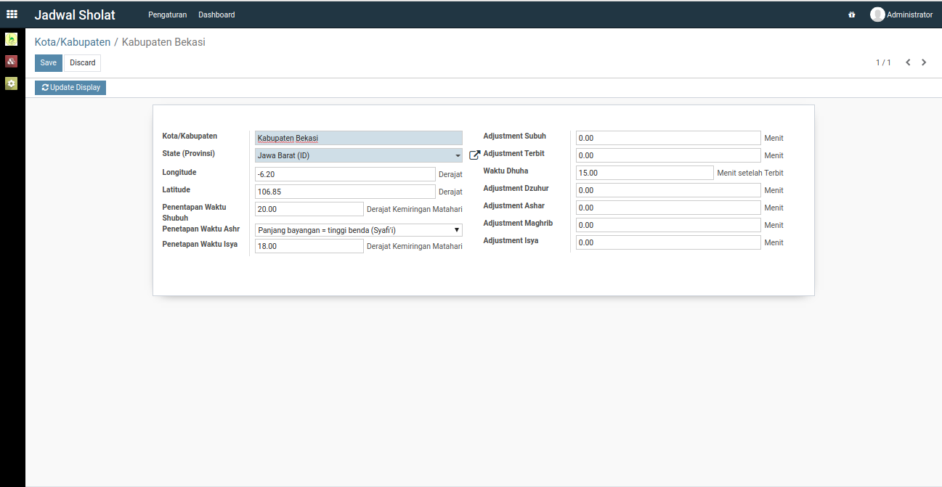Navigate to Kota/Kabupaten breadcrumb

click(73, 42)
